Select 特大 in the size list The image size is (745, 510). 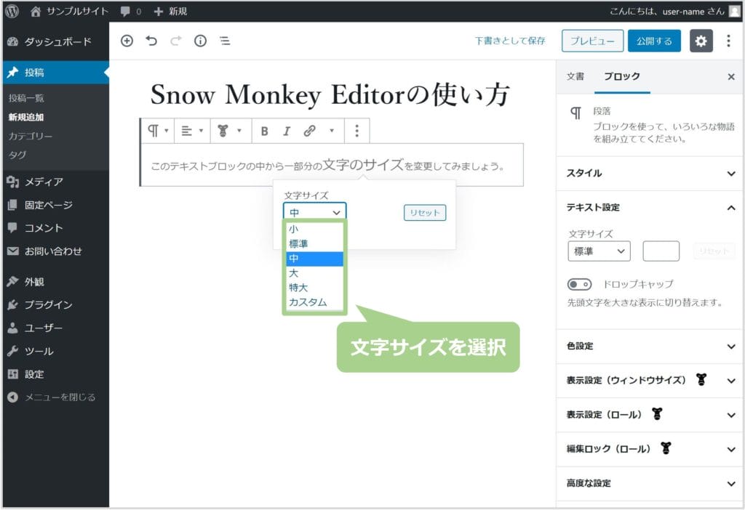(314, 288)
